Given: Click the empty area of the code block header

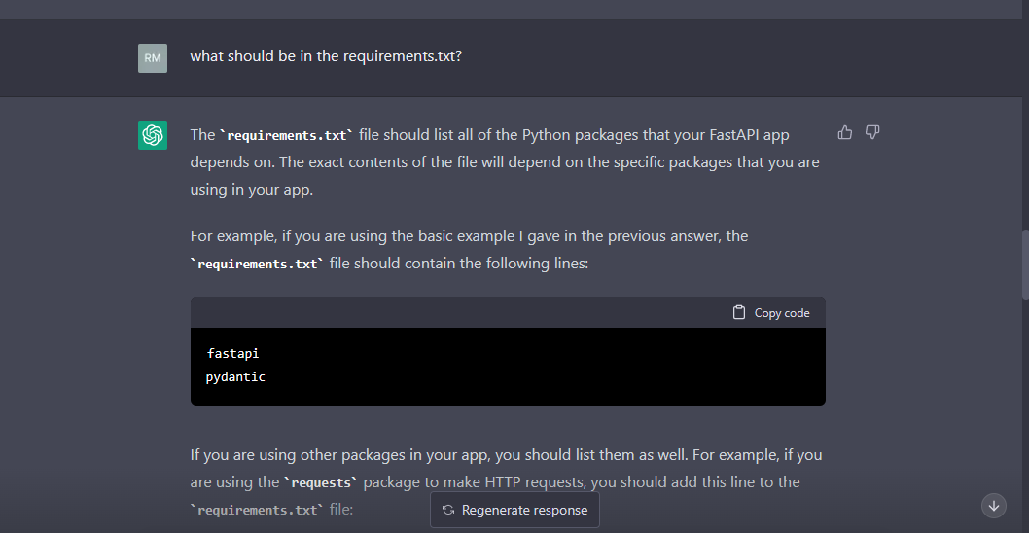Looking at the screenshot, I should coord(457,312).
